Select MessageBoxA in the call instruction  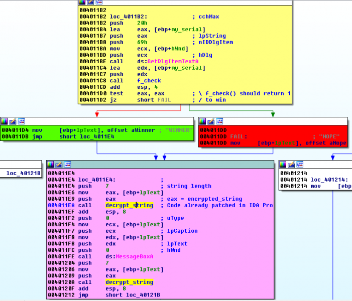click(135, 256)
